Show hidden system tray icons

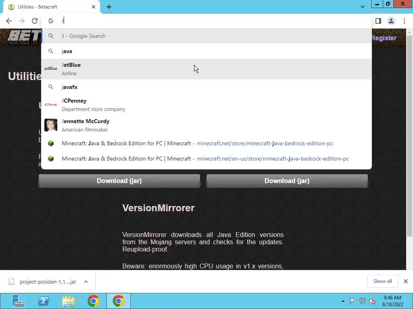click(x=343, y=301)
